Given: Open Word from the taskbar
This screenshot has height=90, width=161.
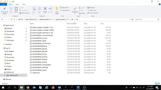Looking at the screenshot, I should pos(59,87).
